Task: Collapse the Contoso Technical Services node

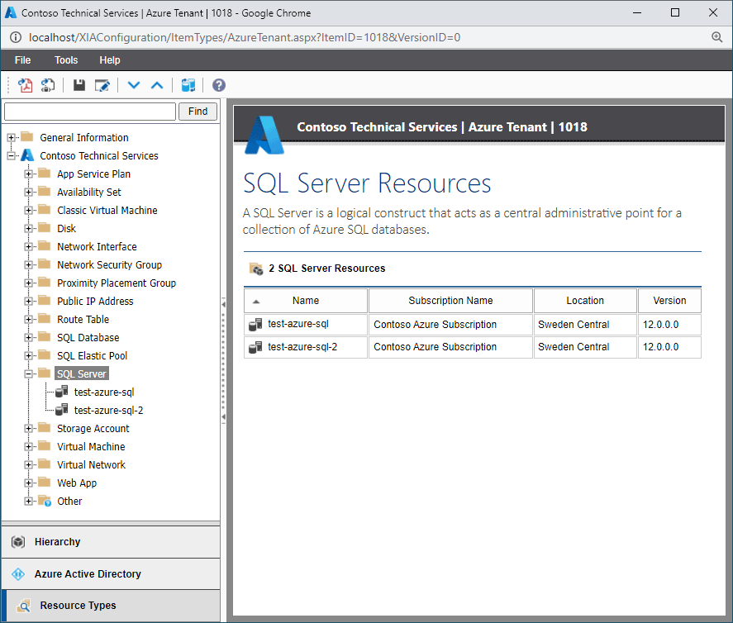Action: point(12,155)
